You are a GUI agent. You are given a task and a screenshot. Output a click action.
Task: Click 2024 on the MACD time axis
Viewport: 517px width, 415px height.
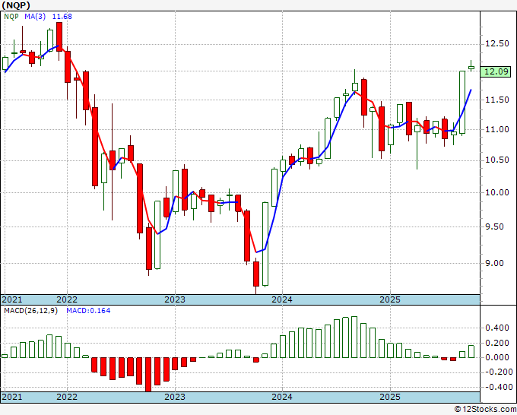282,397
